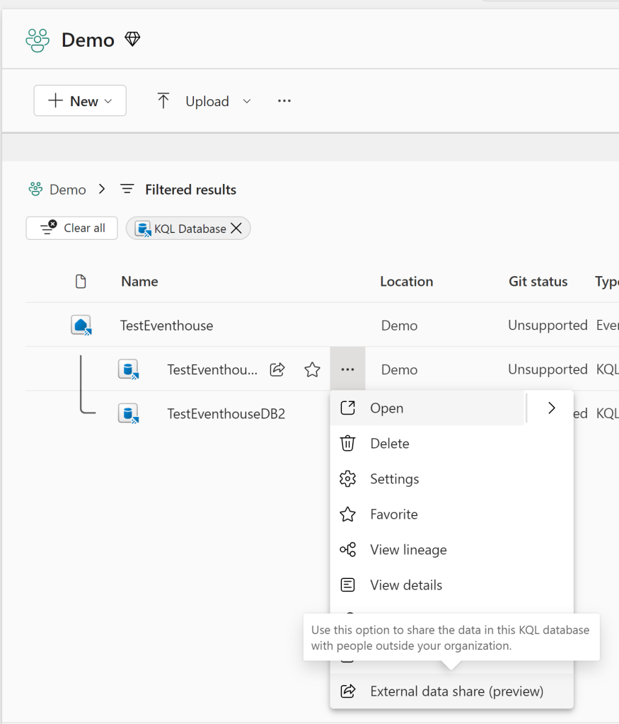
Task: Sort by the Name column header
Action: pos(139,282)
